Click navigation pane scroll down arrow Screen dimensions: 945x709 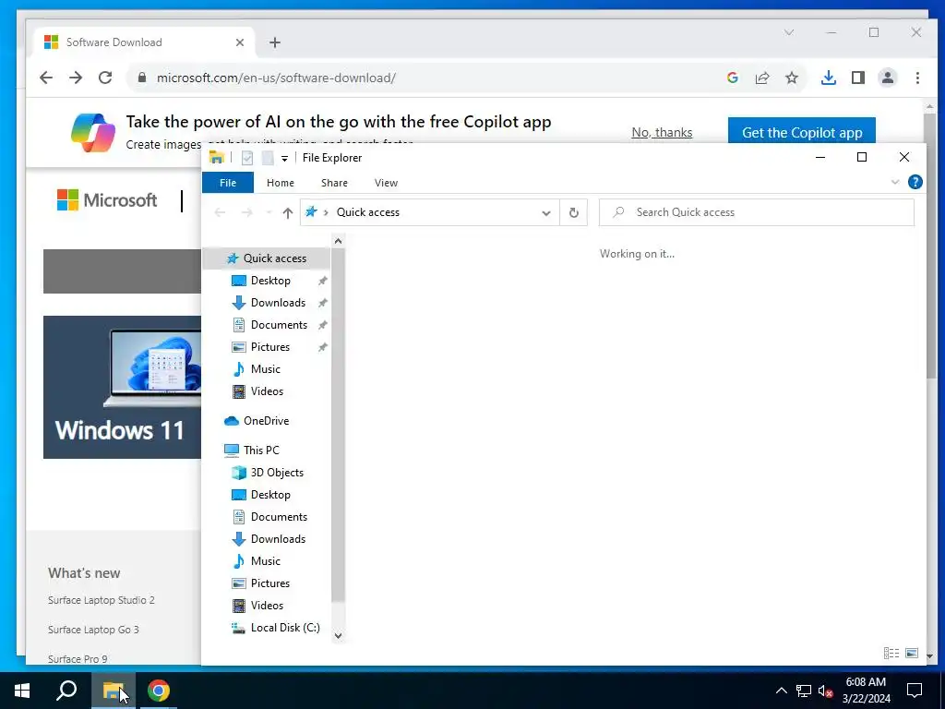[x=338, y=635]
